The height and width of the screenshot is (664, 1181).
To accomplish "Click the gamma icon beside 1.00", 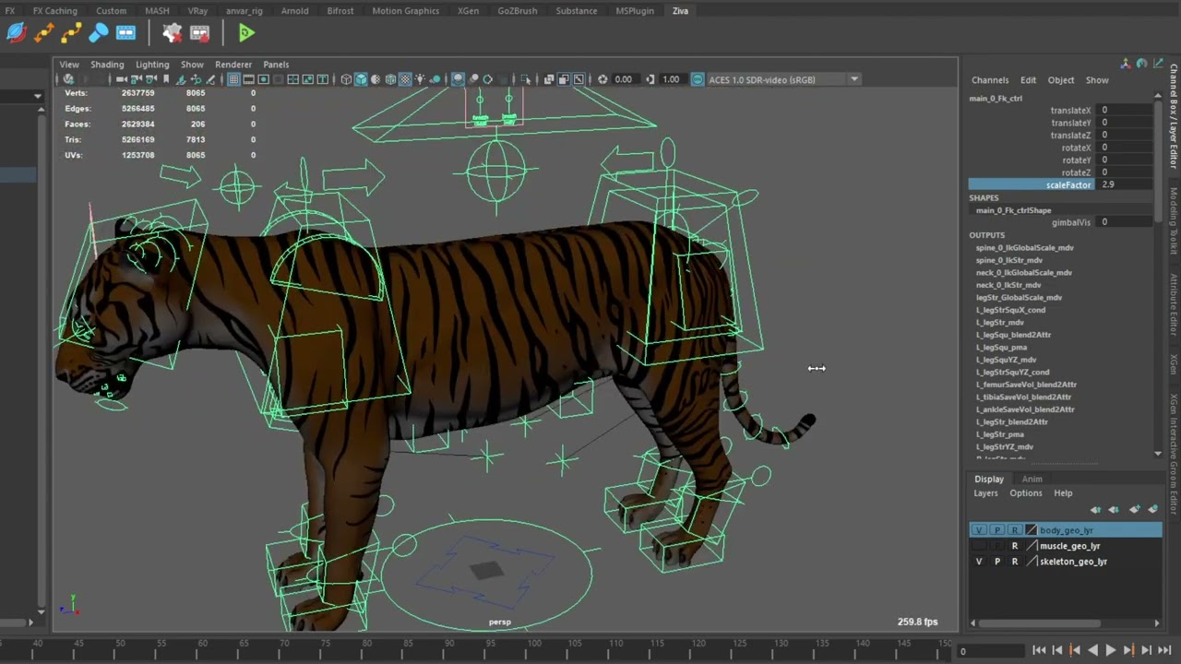I will point(650,79).
